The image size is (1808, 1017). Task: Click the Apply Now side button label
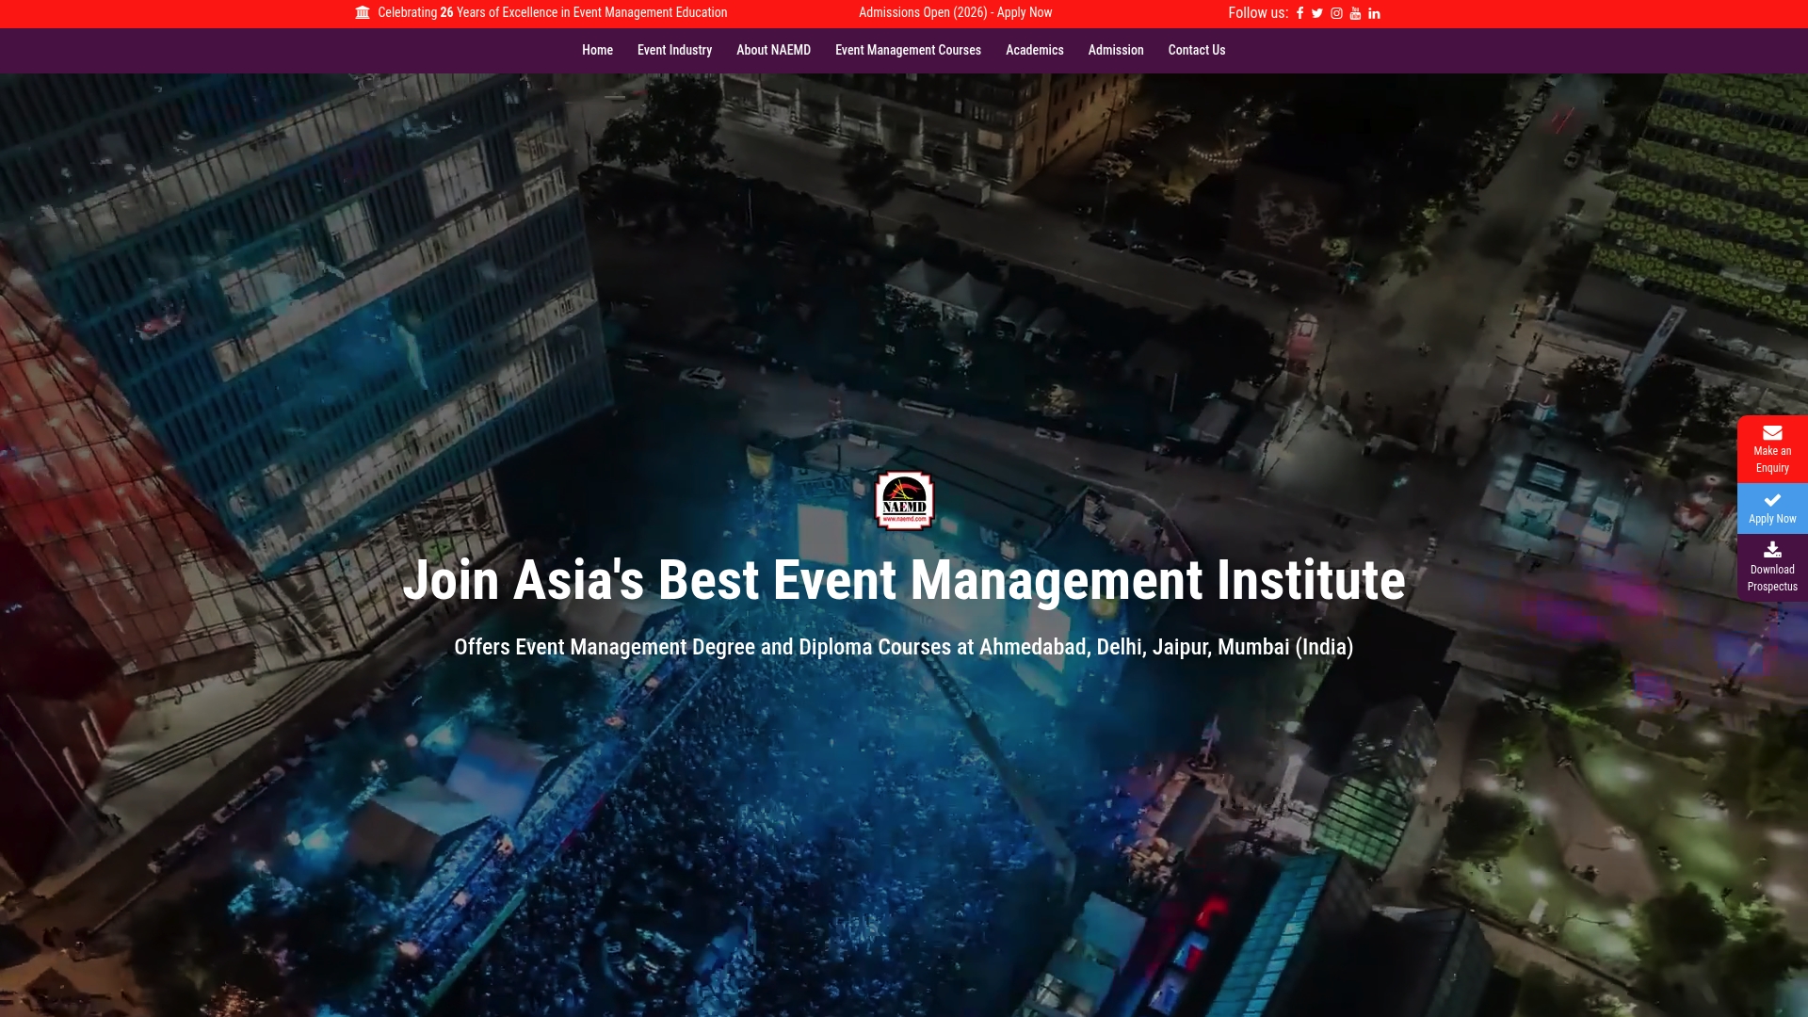coord(1772,519)
